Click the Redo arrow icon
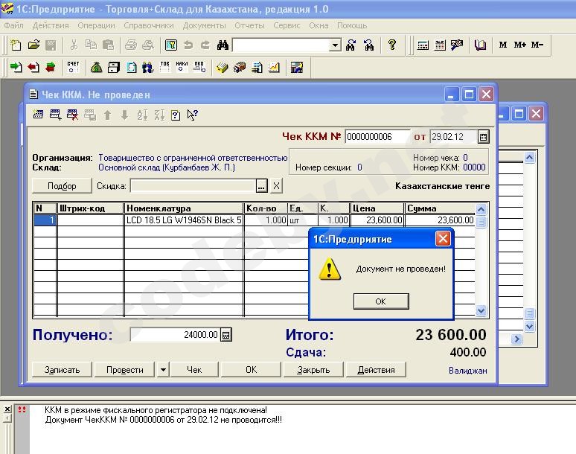Image resolution: width=576 pixels, height=454 pixels. [x=205, y=45]
